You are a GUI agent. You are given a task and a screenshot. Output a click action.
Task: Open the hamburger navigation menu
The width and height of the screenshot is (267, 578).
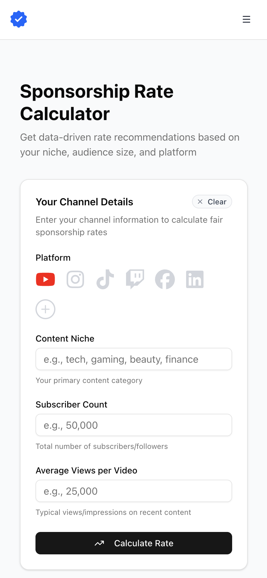pyautogui.click(x=246, y=19)
